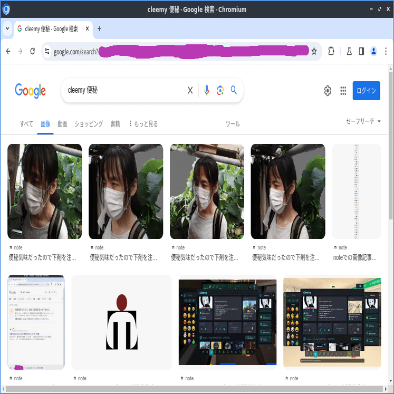Open the first masked person image result
This screenshot has width=394, height=394.
pyautogui.click(x=45, y=191)
